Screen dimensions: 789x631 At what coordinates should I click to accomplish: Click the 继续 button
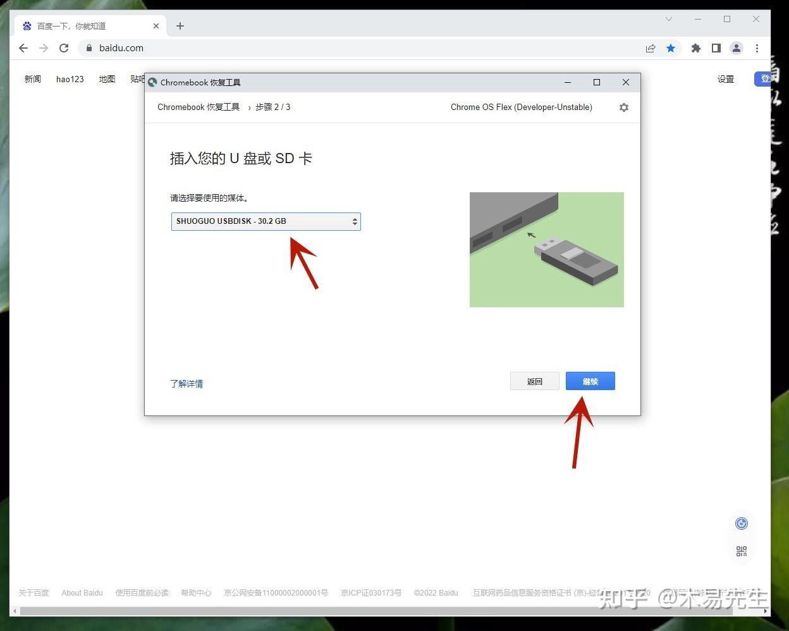point(590,381)
